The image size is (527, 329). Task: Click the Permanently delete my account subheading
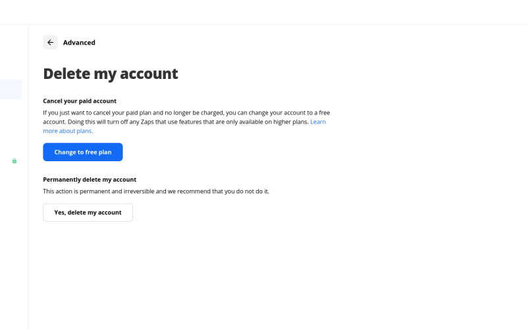[90, 180]
